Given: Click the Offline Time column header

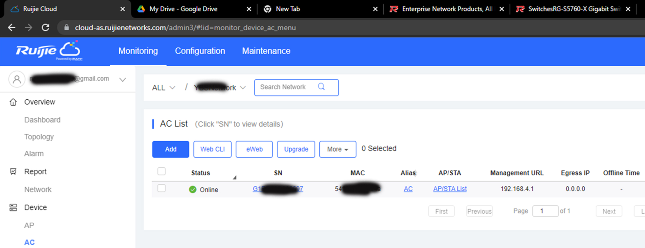Looking at the screenshot, I should tap(621, 173).
